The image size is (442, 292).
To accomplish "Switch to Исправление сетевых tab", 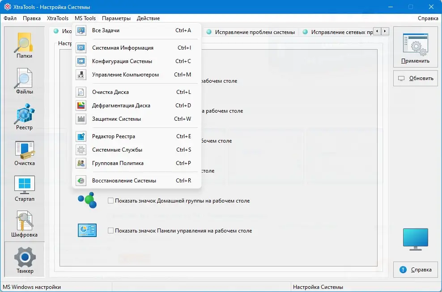I will [x=337, y=32].
